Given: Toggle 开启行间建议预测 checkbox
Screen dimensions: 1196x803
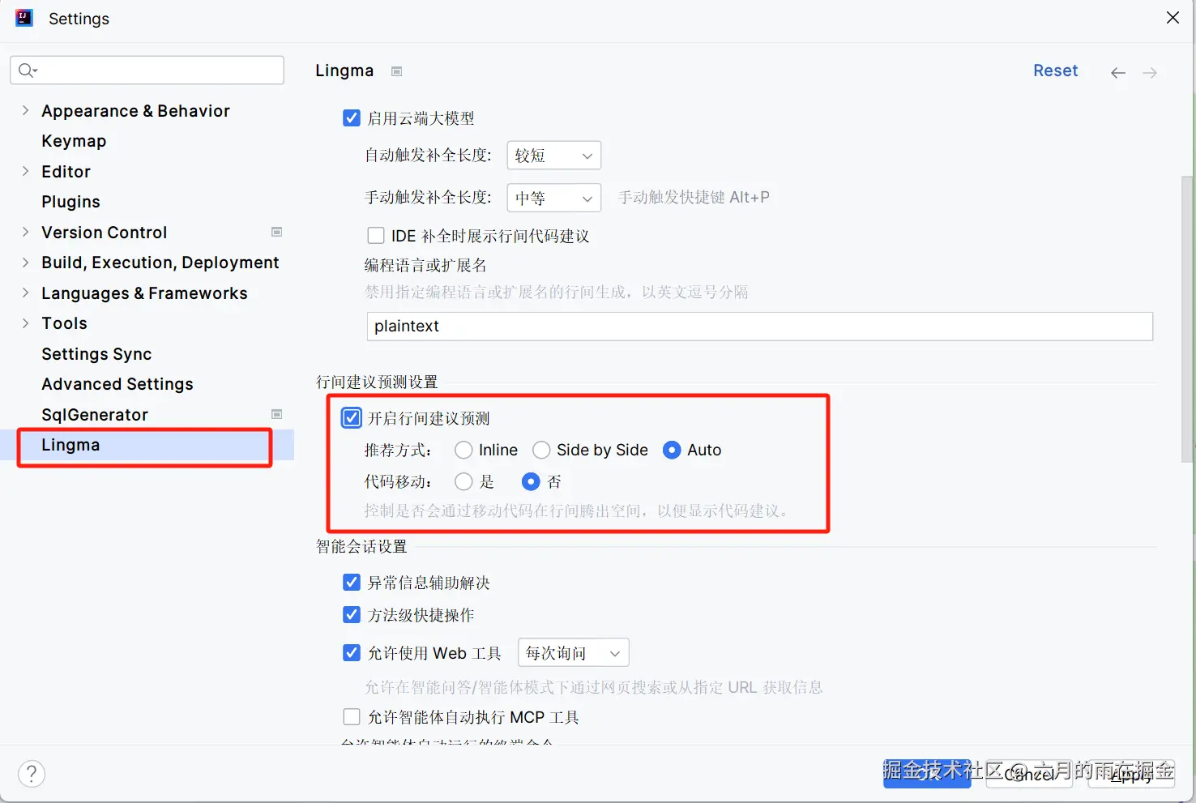Looking at the screenshot, I should pyautogui.click(x=352, y=418).
